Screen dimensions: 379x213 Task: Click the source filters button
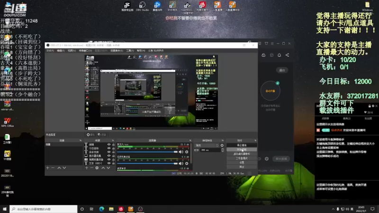[102, 134]
